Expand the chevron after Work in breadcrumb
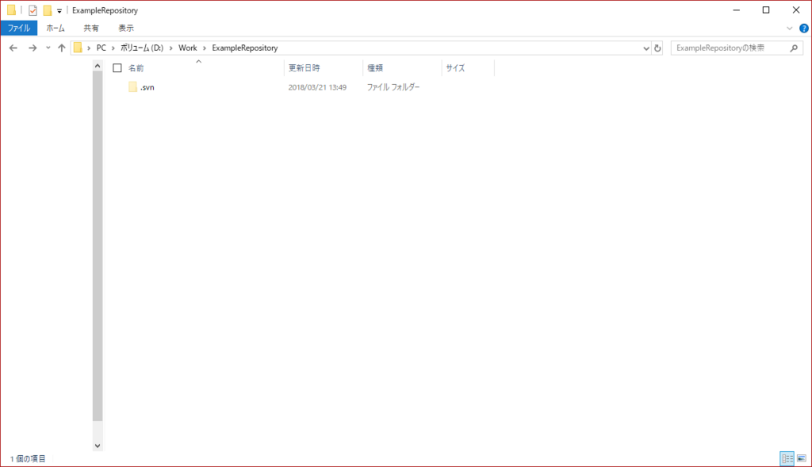 205,48
